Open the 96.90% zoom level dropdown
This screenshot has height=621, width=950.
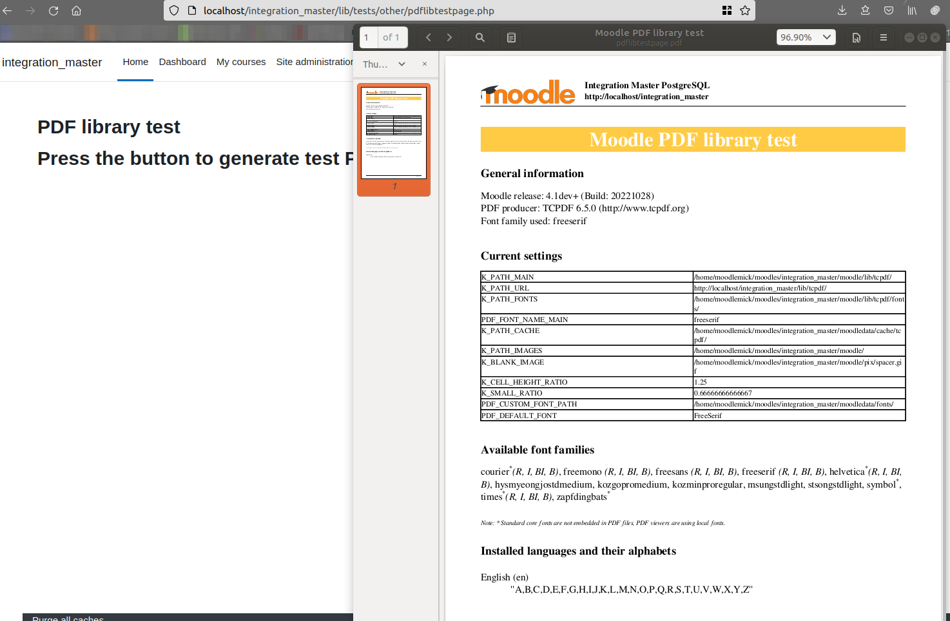(x=806, y=37)
